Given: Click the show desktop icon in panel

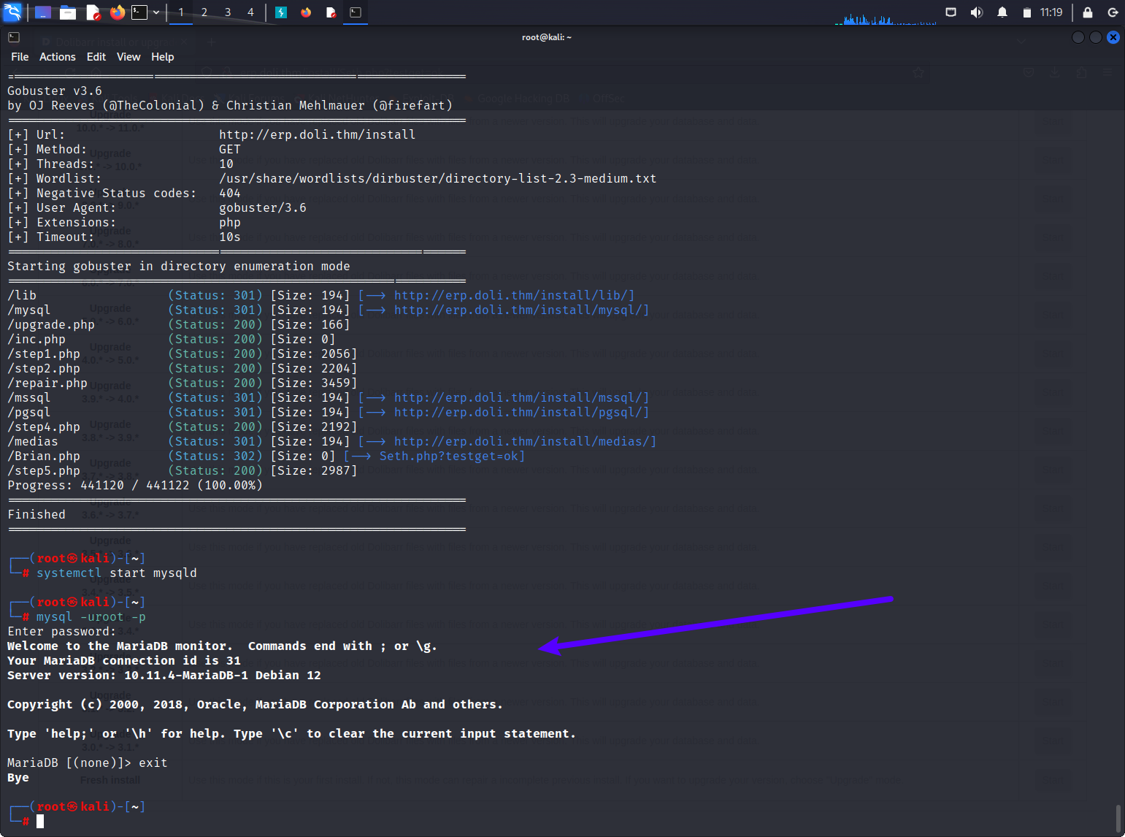Looking at the screenshot, I should (43, 12).
